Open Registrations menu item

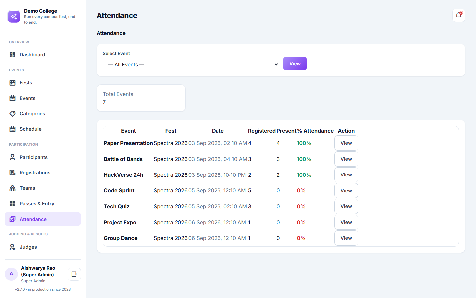(43, 173)
